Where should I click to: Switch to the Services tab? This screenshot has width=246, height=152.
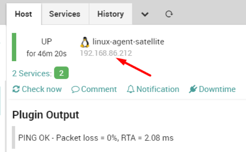pos(65,14)
